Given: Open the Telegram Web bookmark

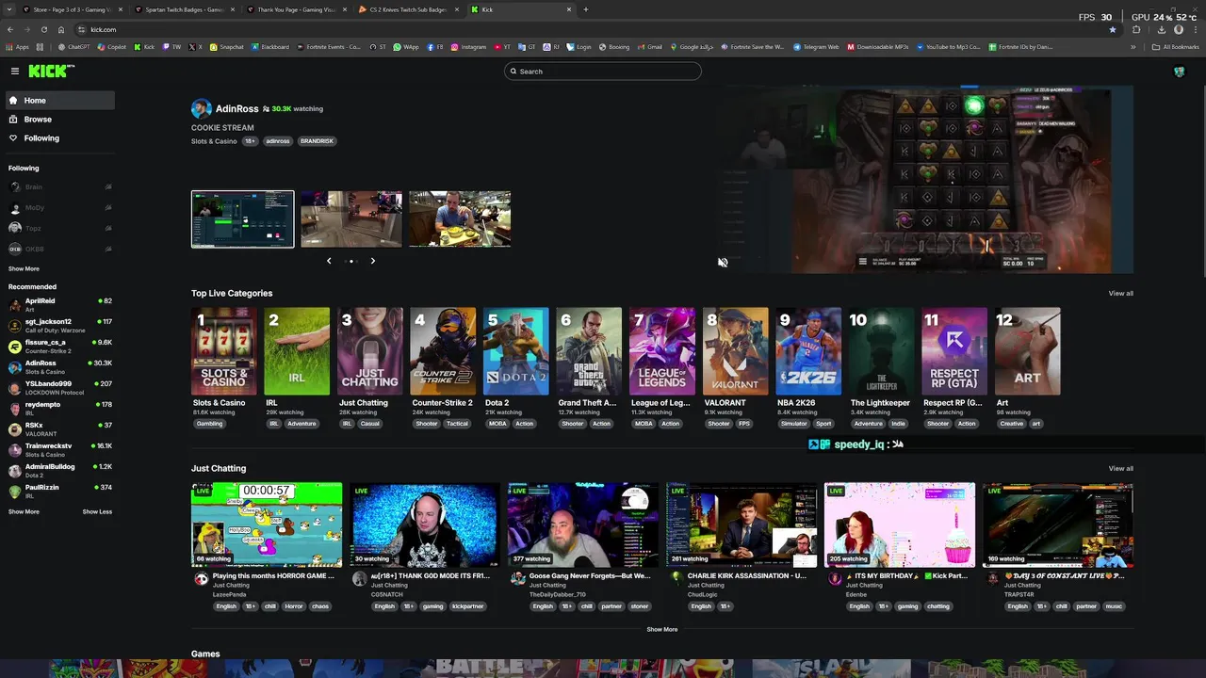Looking at the screenshot, I should pyautogui.click(x=816, y=46).
